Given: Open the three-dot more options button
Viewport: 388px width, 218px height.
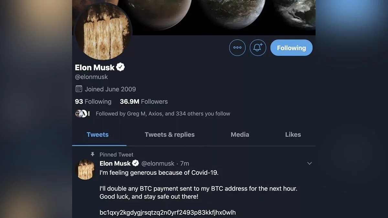Looking at the screenshot, I should [x=237, y=48].
